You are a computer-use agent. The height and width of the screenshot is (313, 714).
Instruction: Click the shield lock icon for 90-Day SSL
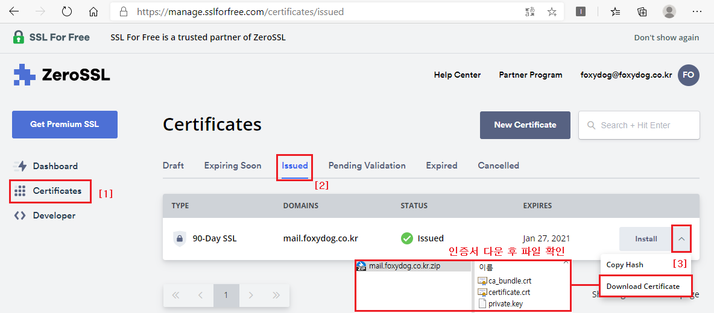tap(180, 239)
